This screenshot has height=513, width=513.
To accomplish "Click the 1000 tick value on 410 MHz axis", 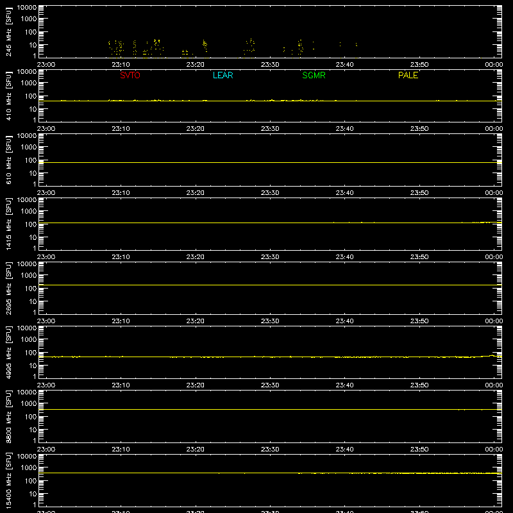I will 29,83.
